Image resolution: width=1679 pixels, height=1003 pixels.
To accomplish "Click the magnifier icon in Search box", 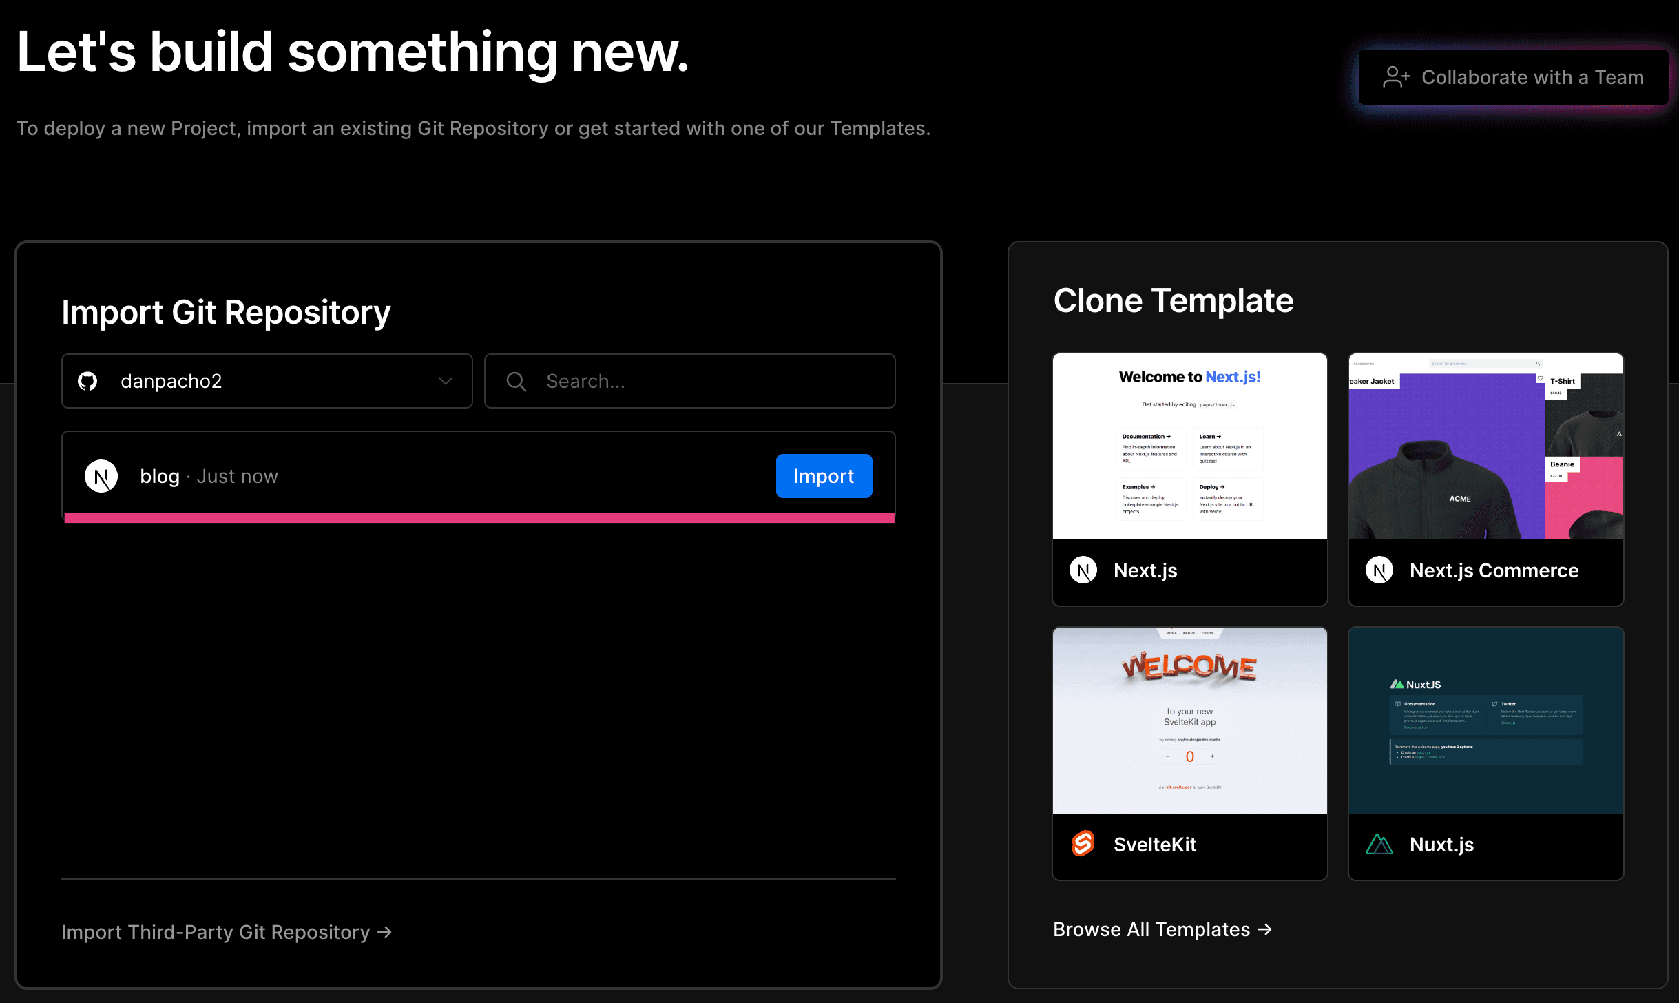I will (x=516, y=381).
